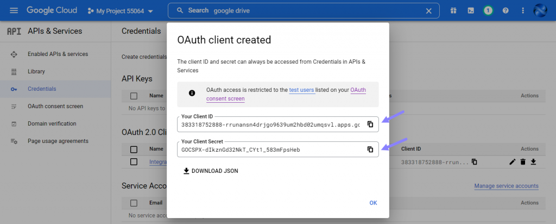Delete the OAuth client with the trash icon

[x=523, y=162]
